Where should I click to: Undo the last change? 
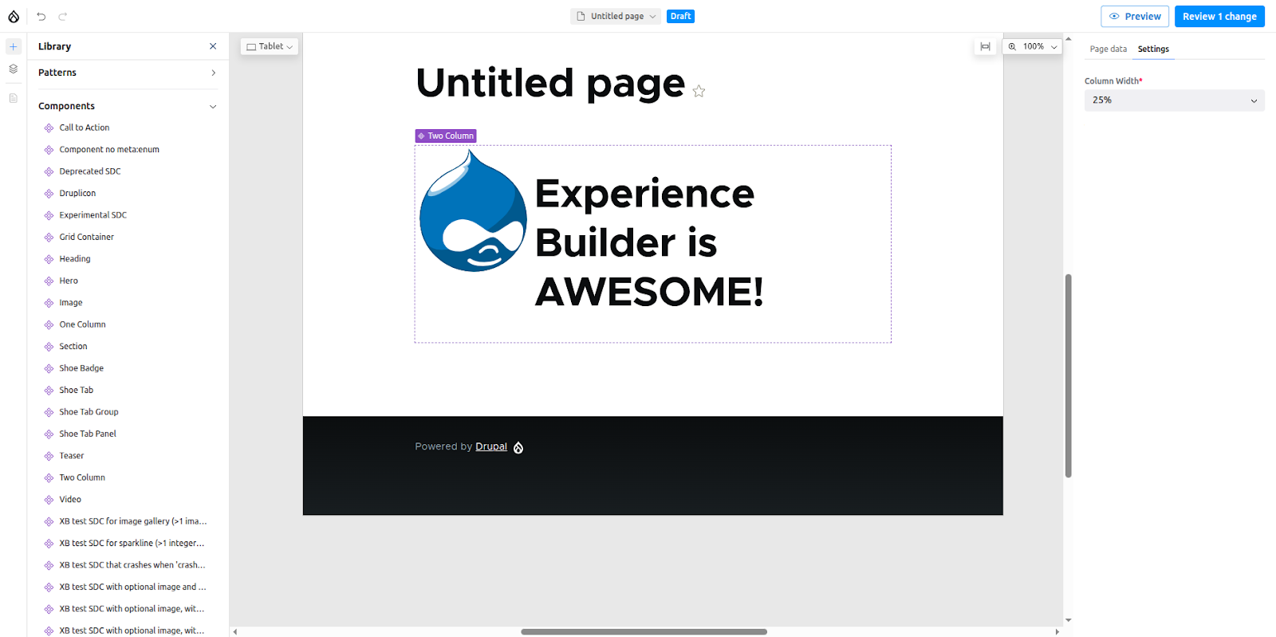coord(41,16)
